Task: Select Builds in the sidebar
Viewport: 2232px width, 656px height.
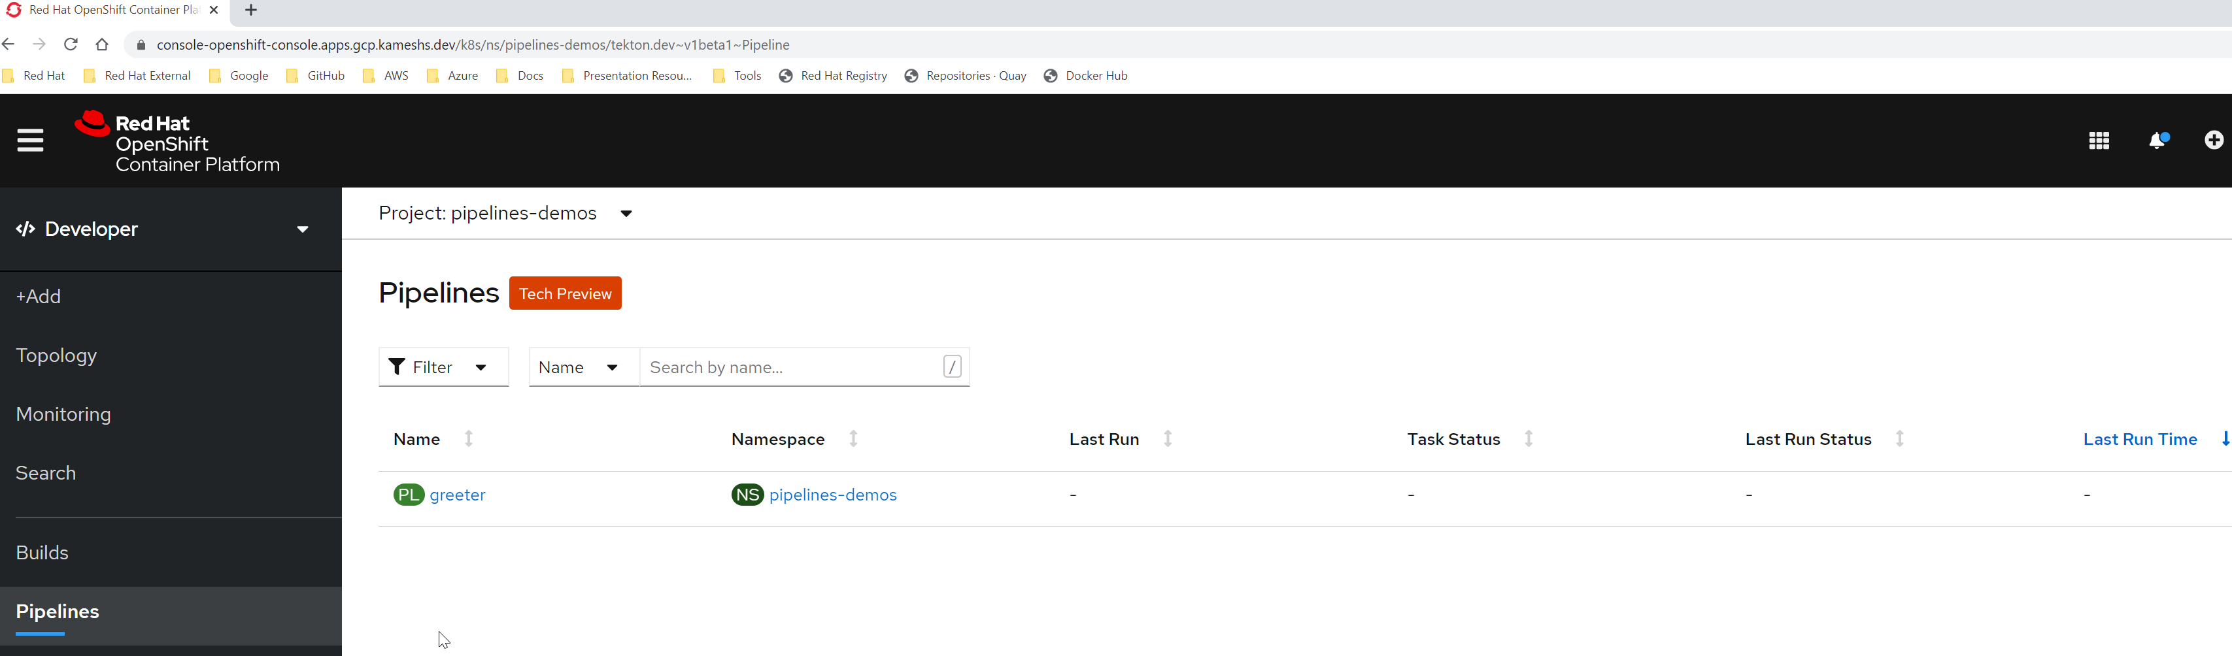Action: coord(42,552)
